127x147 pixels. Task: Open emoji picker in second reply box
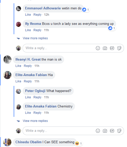pos(98,131)
